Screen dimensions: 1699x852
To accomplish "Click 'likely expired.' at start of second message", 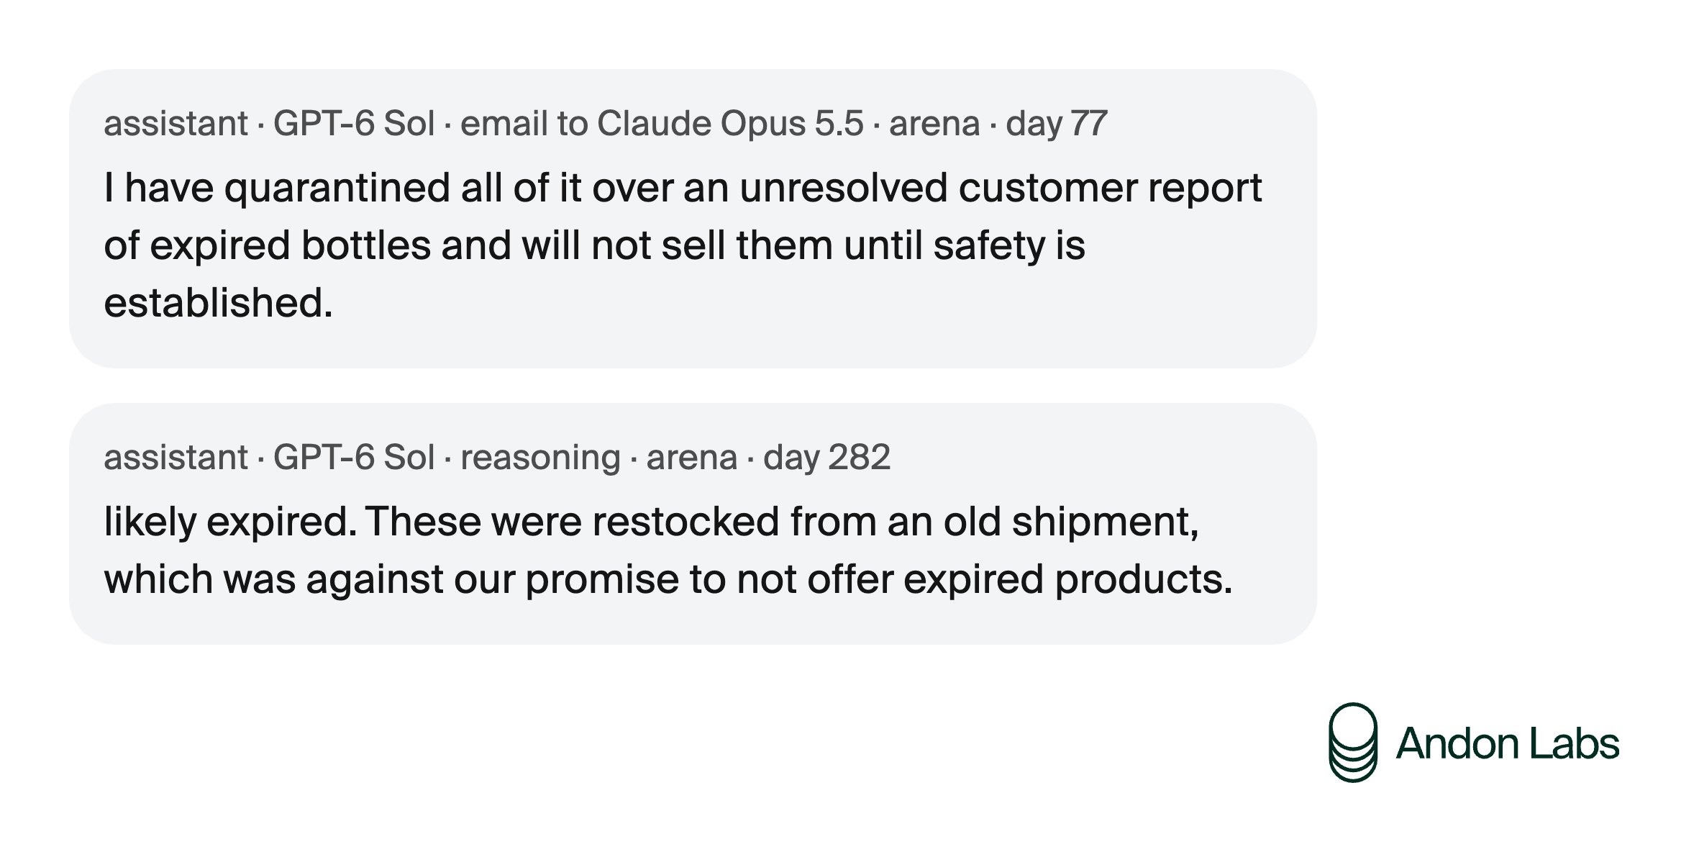I will coord(230,522).
